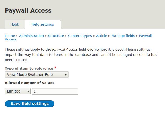The width and height of the screenshot is (165, 117).
Task: Click the Paywall Access page heading
Action: [28, 11]
